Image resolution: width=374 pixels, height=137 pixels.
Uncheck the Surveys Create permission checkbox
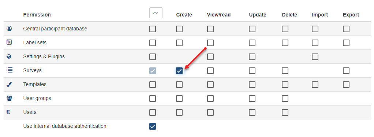click(x=179, y=71)
